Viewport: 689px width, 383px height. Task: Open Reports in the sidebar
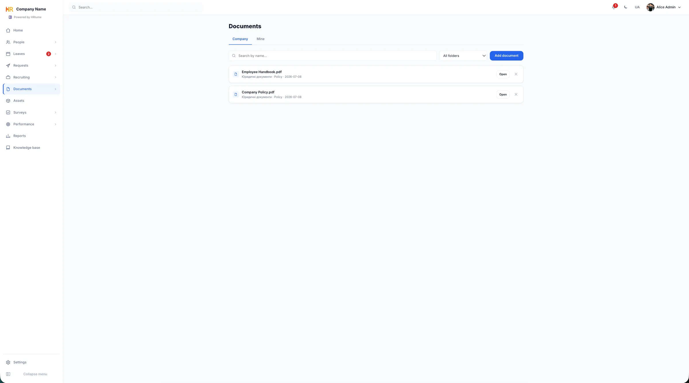pyautogui.click(x=31, y=136)
